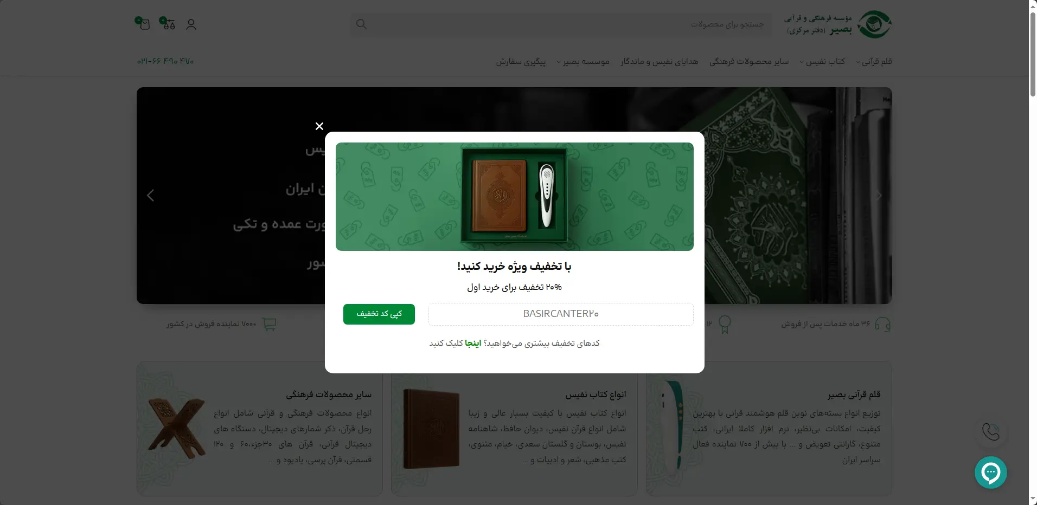Click the اینجا link for more codes
This screenshot has height=505, width=1037.
(473, 344)
